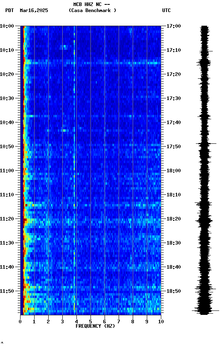Click the 'PDT' timezone label
Screen dimensions: 222x347
(10, 10)
